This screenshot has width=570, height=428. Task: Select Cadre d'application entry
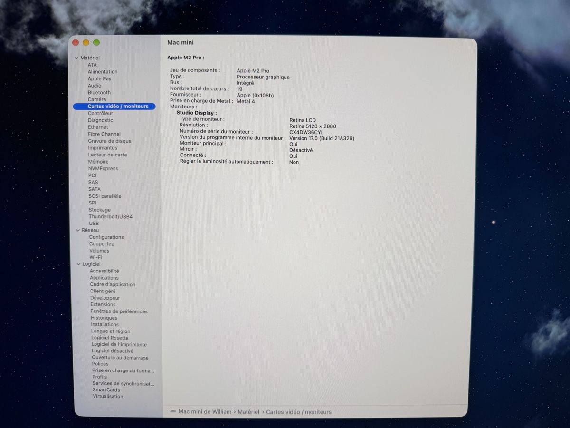[x=113, y=284]
